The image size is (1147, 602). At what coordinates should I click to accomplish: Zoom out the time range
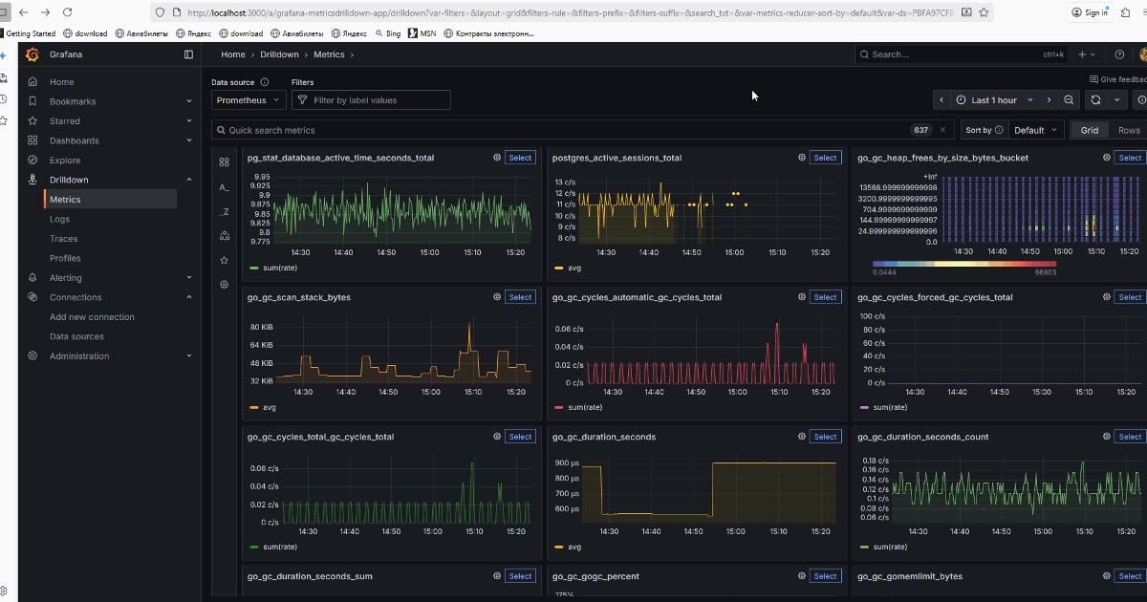coord(1069,100)
